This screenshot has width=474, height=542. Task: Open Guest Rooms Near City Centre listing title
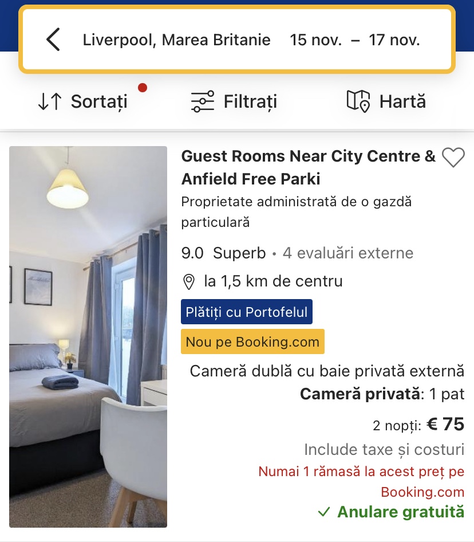point(308,167)
